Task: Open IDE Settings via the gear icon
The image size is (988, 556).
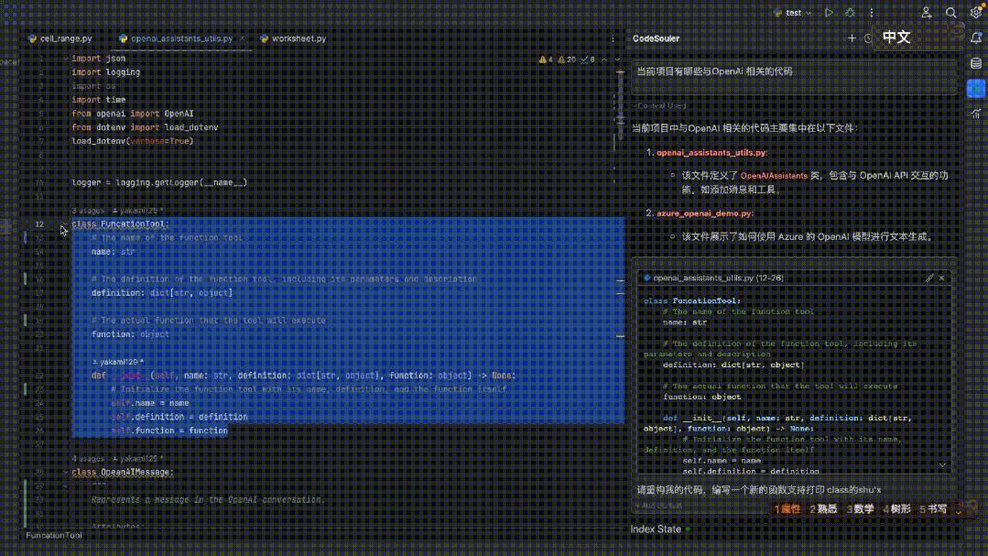Action: pos(976,12)
